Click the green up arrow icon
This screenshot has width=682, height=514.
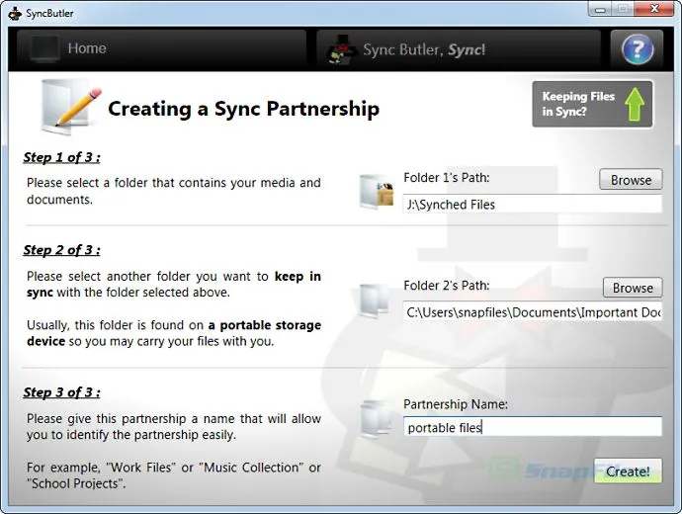(x=635, y=104)
